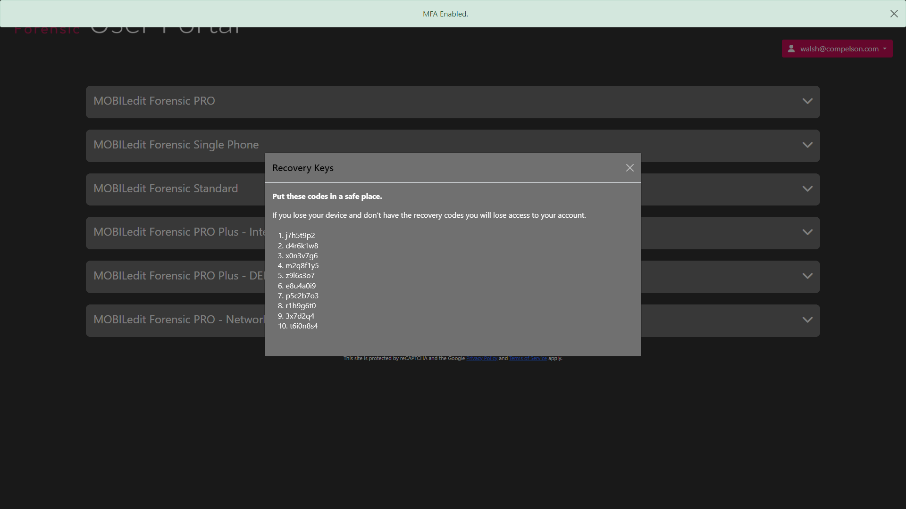Select recovery code 3x7d2q4
The height and width of the screenshot is (509, 906).
tap(300, 316)
